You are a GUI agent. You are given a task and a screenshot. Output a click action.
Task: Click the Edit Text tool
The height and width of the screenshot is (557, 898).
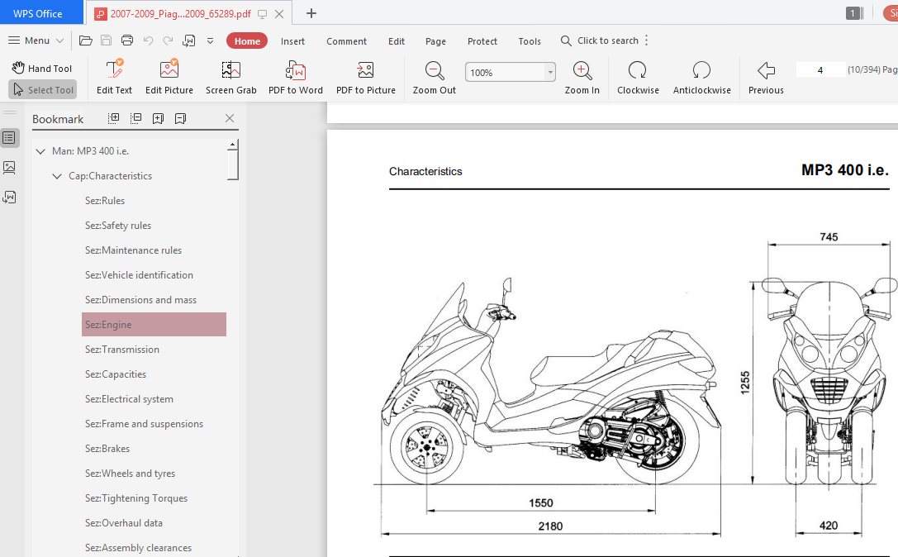tap(115, 77)
